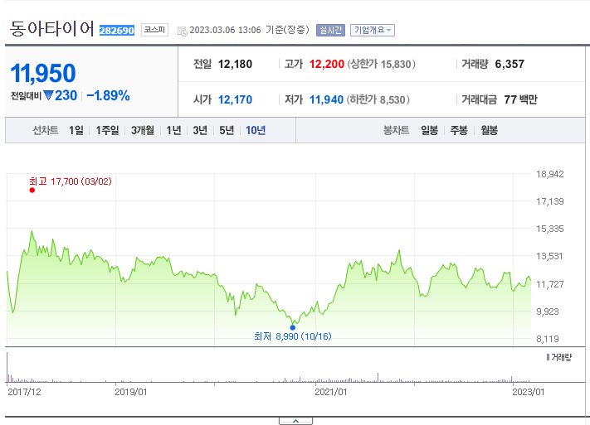590x425 pixels.
Task: Click the 최저 8,990 (10/16) label
Action: 293,336
